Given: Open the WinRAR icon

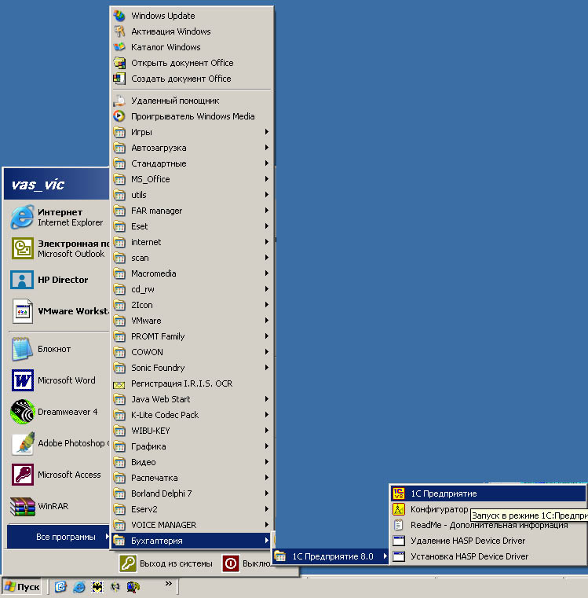Looking at the screenshot, I should [x=23, y=507].
